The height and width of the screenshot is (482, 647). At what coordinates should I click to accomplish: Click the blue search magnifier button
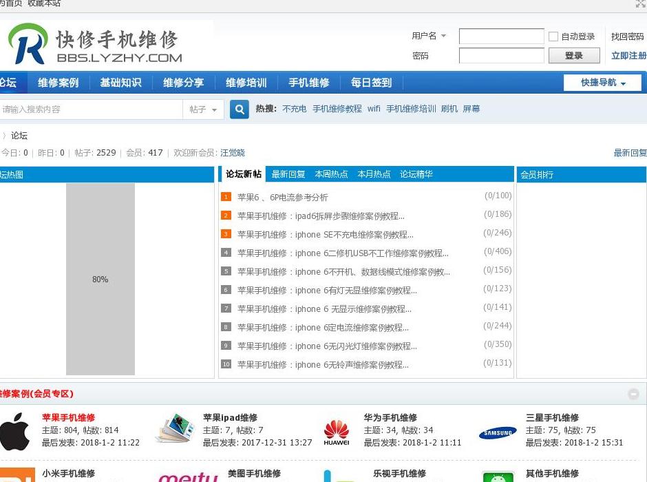[x=240, y=109]
